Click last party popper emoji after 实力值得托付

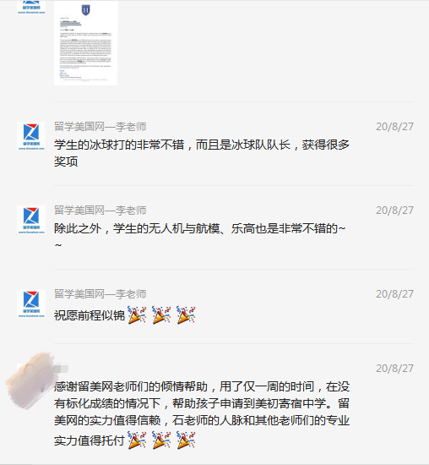(x=186, y=440)
